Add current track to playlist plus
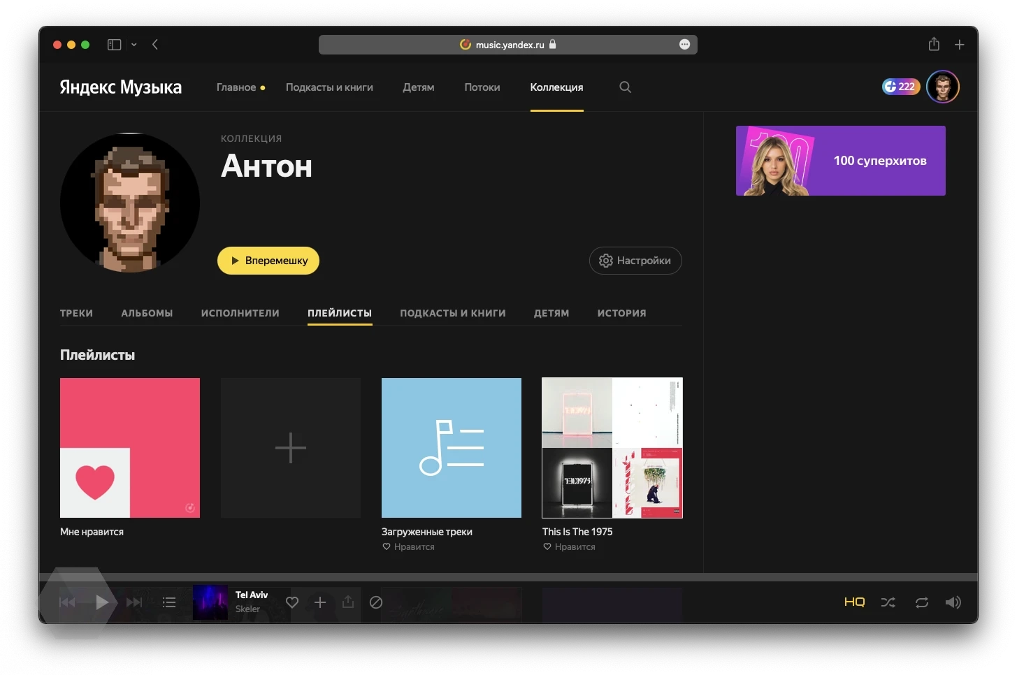Screen dimensions: 1017x675 320,602
